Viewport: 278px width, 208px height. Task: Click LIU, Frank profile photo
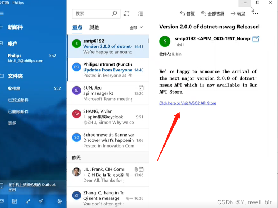[77, 172]
